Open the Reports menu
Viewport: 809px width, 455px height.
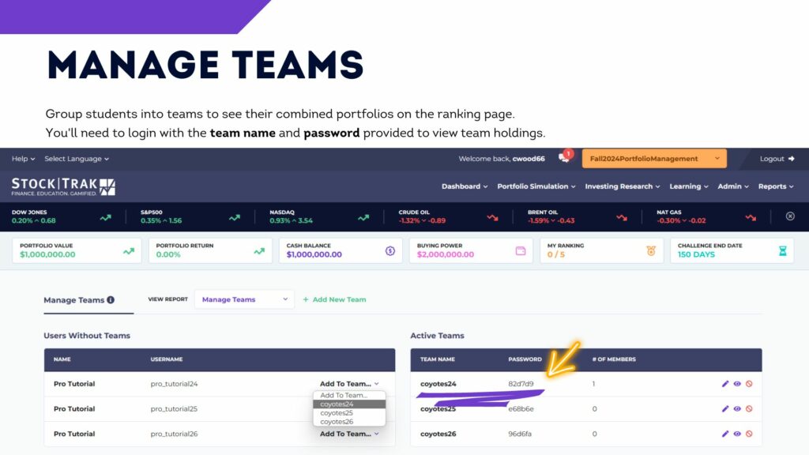(776, 186)
